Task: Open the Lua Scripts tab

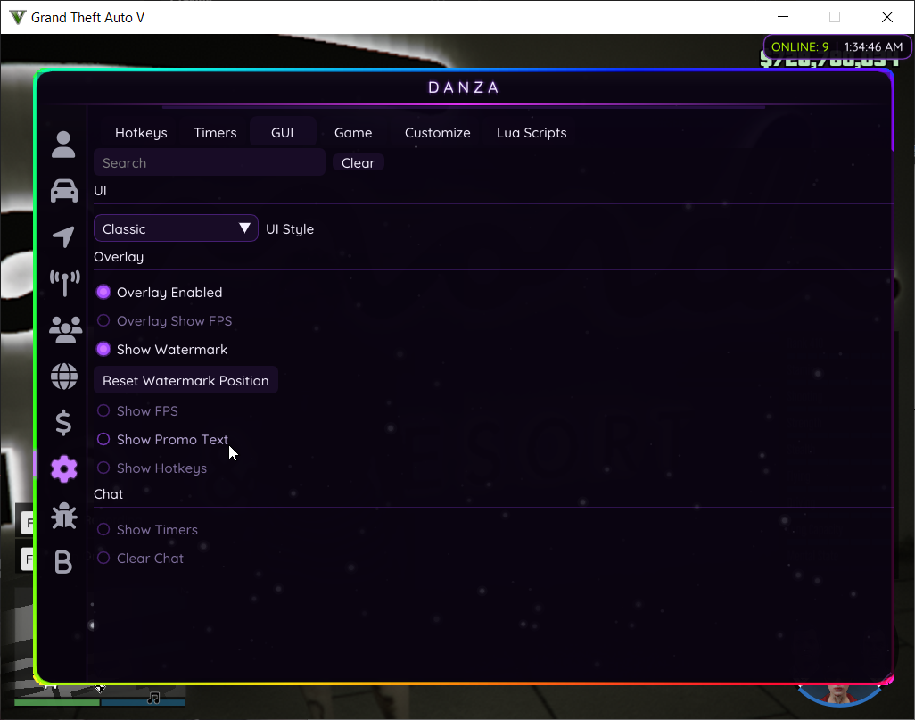Action: click(532, 133)
